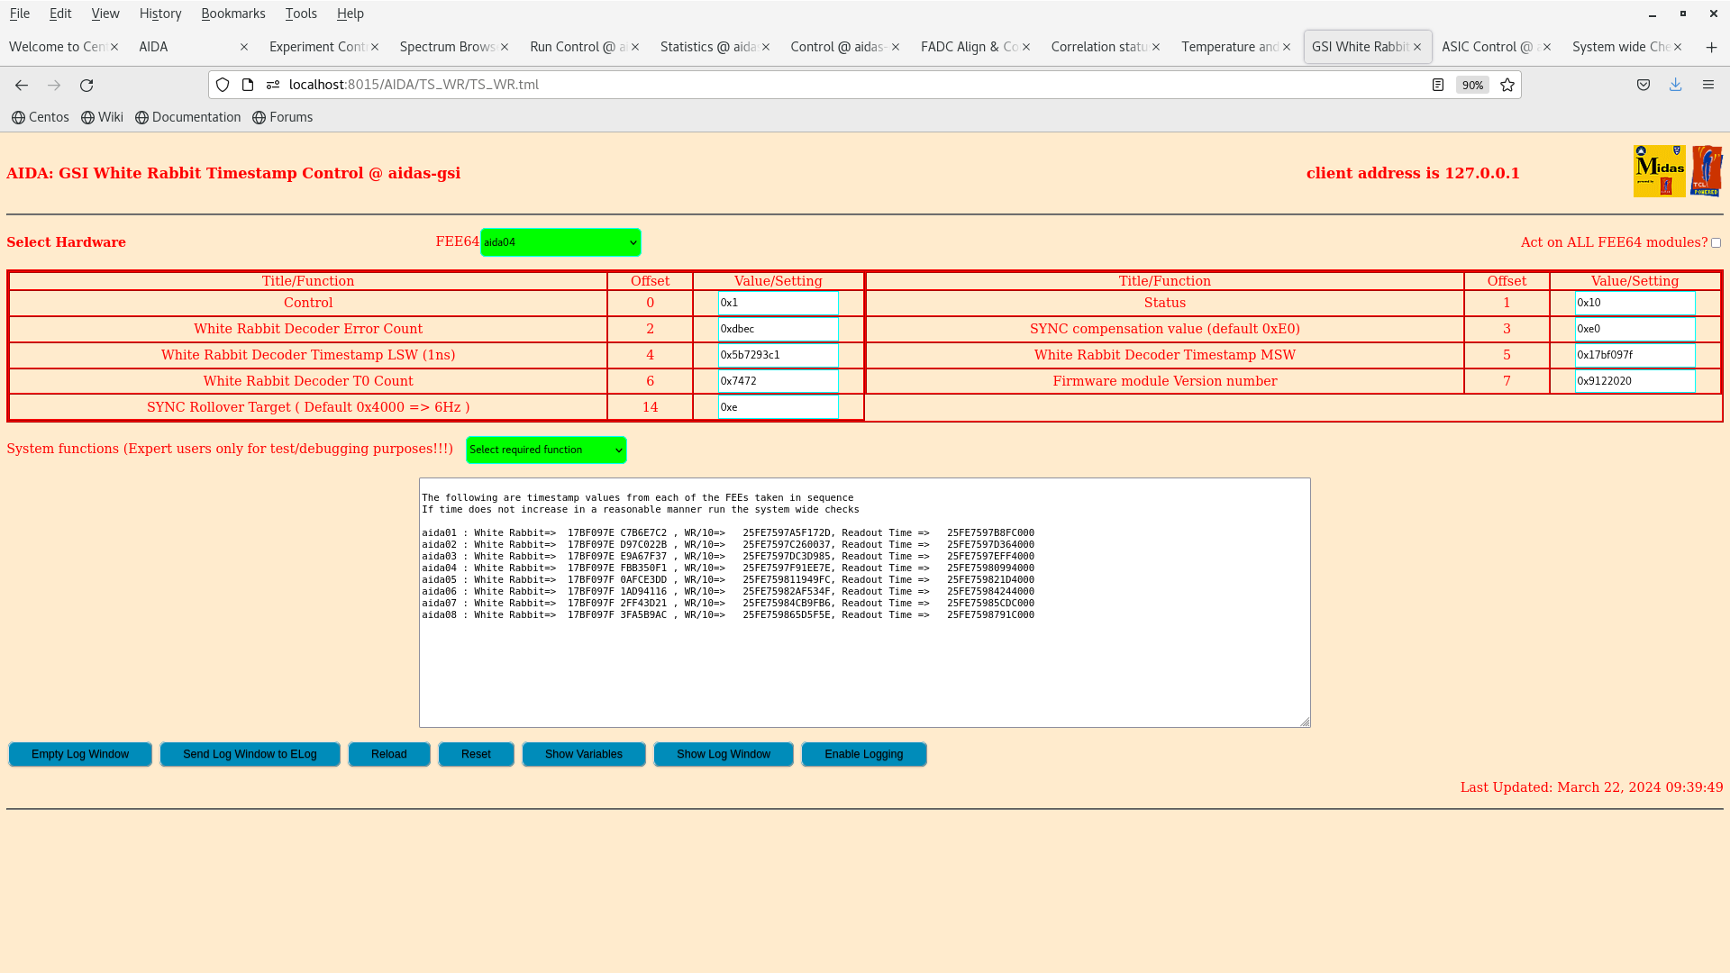Screen dimensions: 1730x973
Task: Open the Firefox downloads icon
Action: pyautogui.click(x=1675, y=85)
